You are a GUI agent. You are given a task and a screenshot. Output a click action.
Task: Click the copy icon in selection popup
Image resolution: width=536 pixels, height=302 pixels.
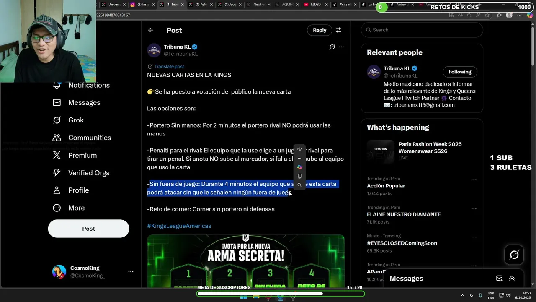pos(299,176)
